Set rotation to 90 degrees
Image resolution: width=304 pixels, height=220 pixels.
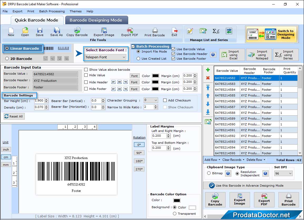point(139,153)
